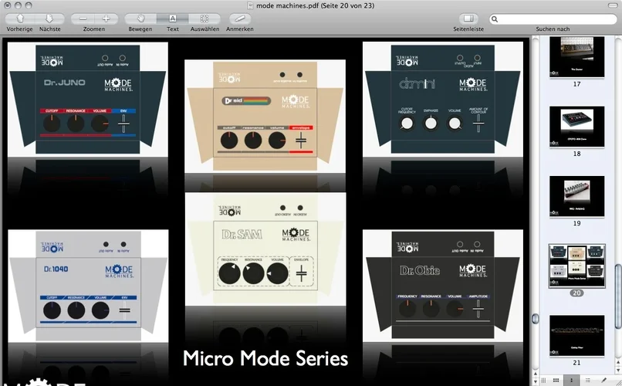Select the page 20 thumbnail
The width and height of the screenshot is (622, 386).
click(576, 266)
